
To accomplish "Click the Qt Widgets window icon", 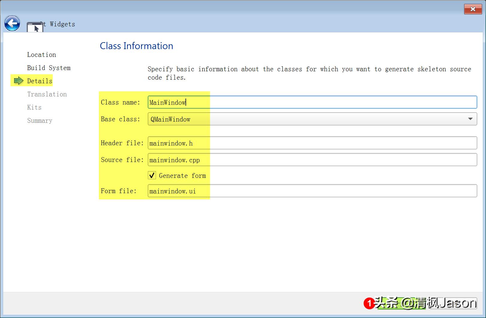I will click(x=34, y=28).
